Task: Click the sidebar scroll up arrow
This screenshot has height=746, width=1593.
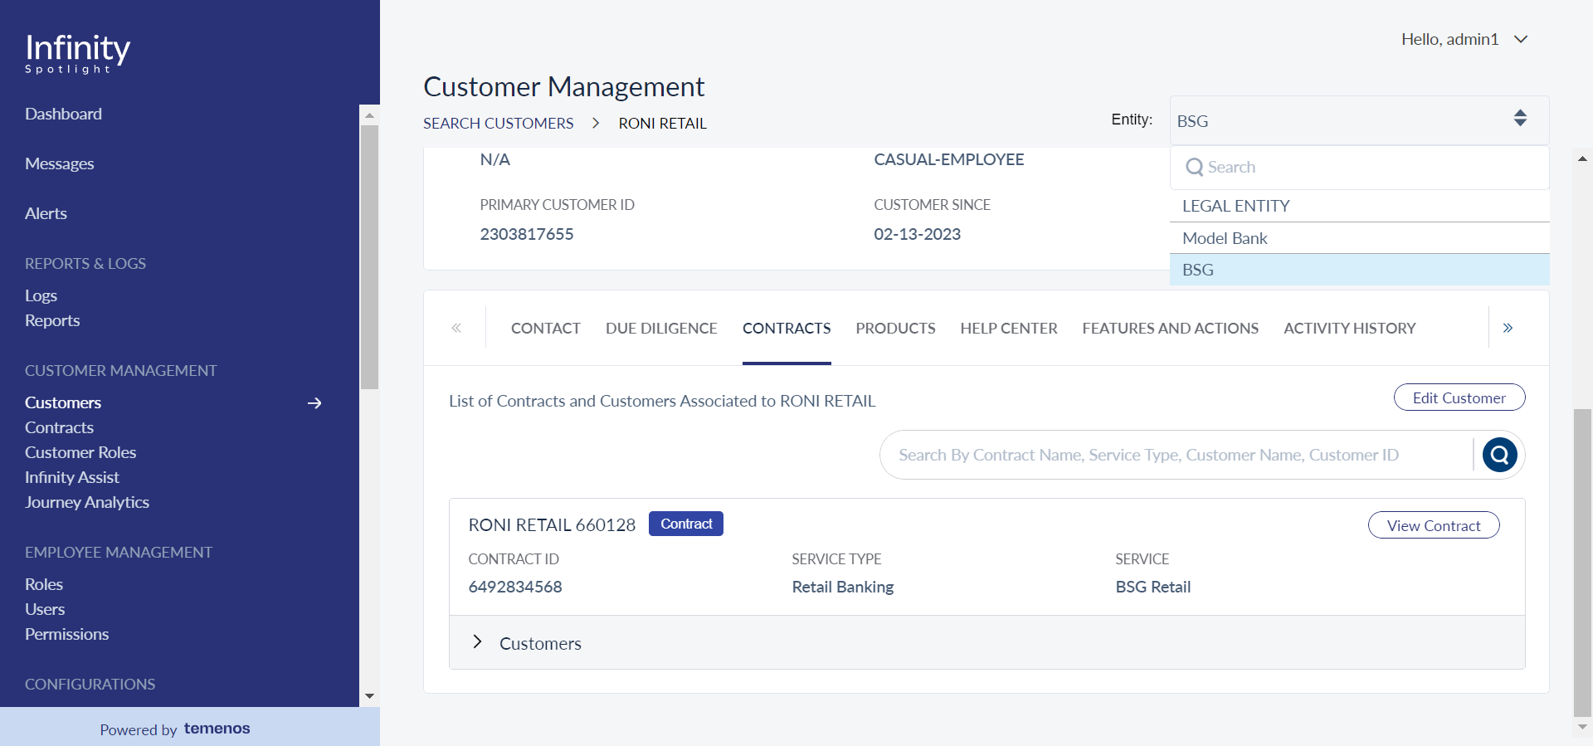Action: click(370, 115)
